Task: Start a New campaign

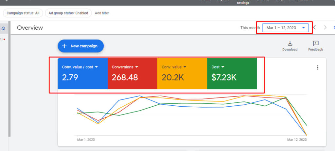Action: pos(80,46)
